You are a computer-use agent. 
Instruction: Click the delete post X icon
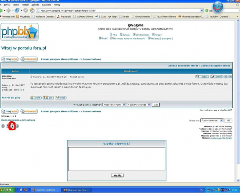226,77
